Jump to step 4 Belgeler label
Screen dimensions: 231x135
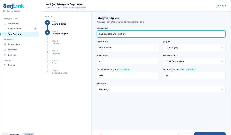click(56, 53)
